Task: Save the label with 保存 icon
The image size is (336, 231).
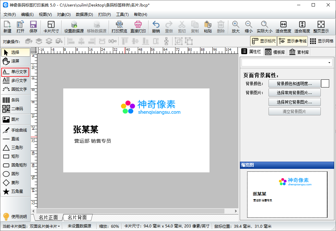Action: click(x=33, y=27)
